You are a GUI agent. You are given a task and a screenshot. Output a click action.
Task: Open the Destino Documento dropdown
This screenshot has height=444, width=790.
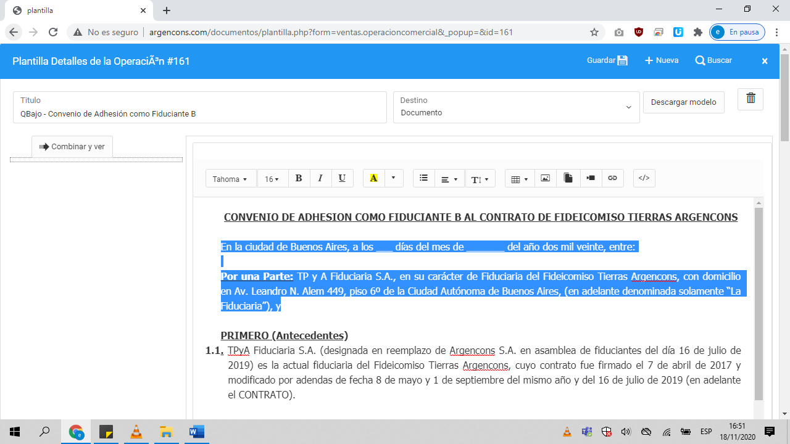[515, 107]
